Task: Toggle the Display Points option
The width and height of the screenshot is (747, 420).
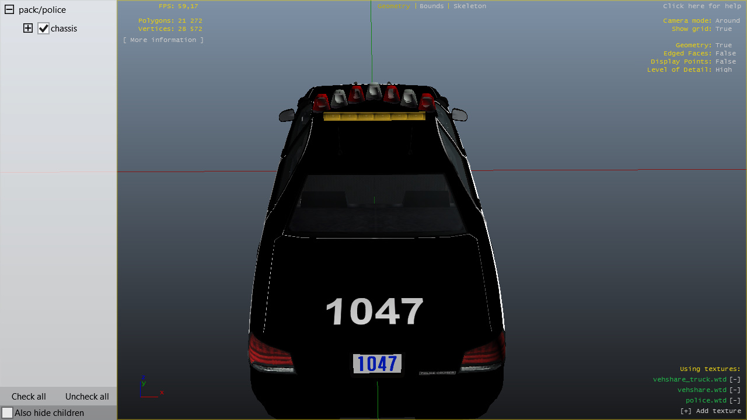Action: coord(725,61)
